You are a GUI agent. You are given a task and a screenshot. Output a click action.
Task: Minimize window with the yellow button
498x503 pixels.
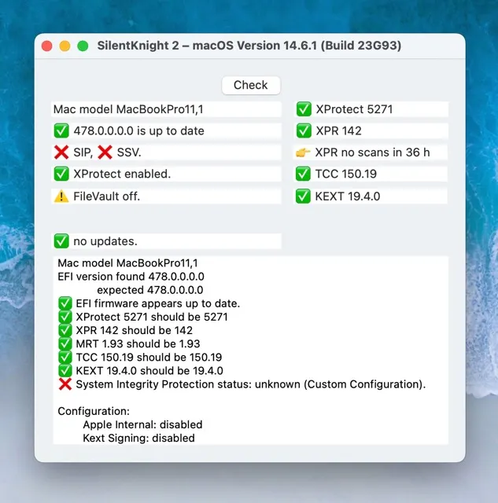[65, 46]
